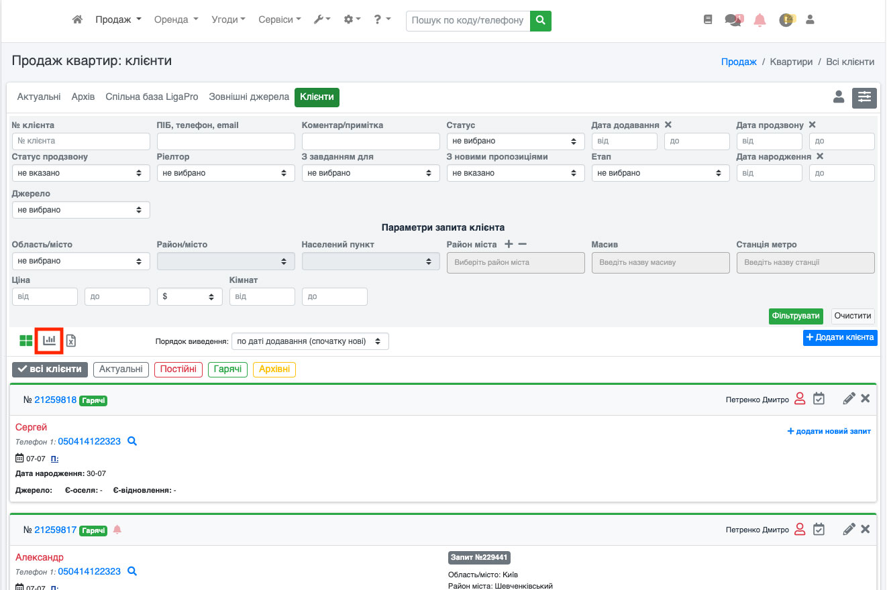887x590 pixels.
Task: Open the Оренда menu
Action: click(176, 20)
